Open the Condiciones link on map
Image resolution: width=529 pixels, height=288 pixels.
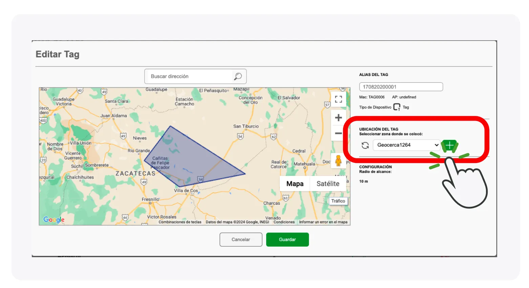coord(284,222)
